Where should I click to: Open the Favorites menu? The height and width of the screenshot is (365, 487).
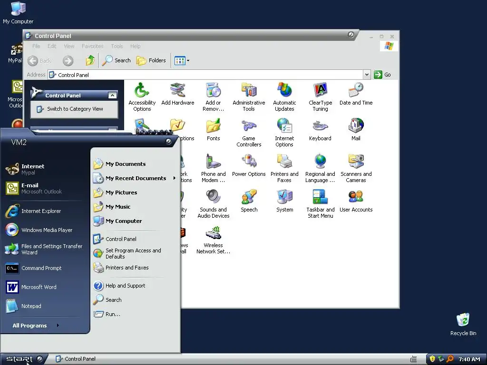[93, 46]
